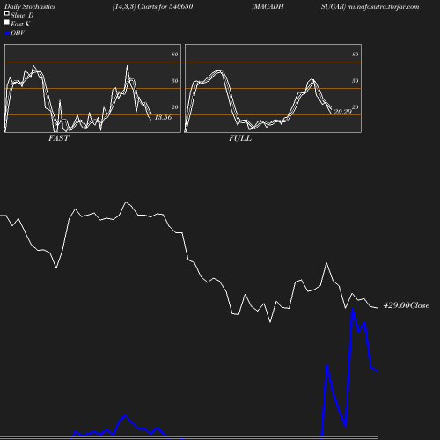This screenshot has height=440, width=440.
Task: Click the 13.56 value in FAST chart
Action: 163,117
